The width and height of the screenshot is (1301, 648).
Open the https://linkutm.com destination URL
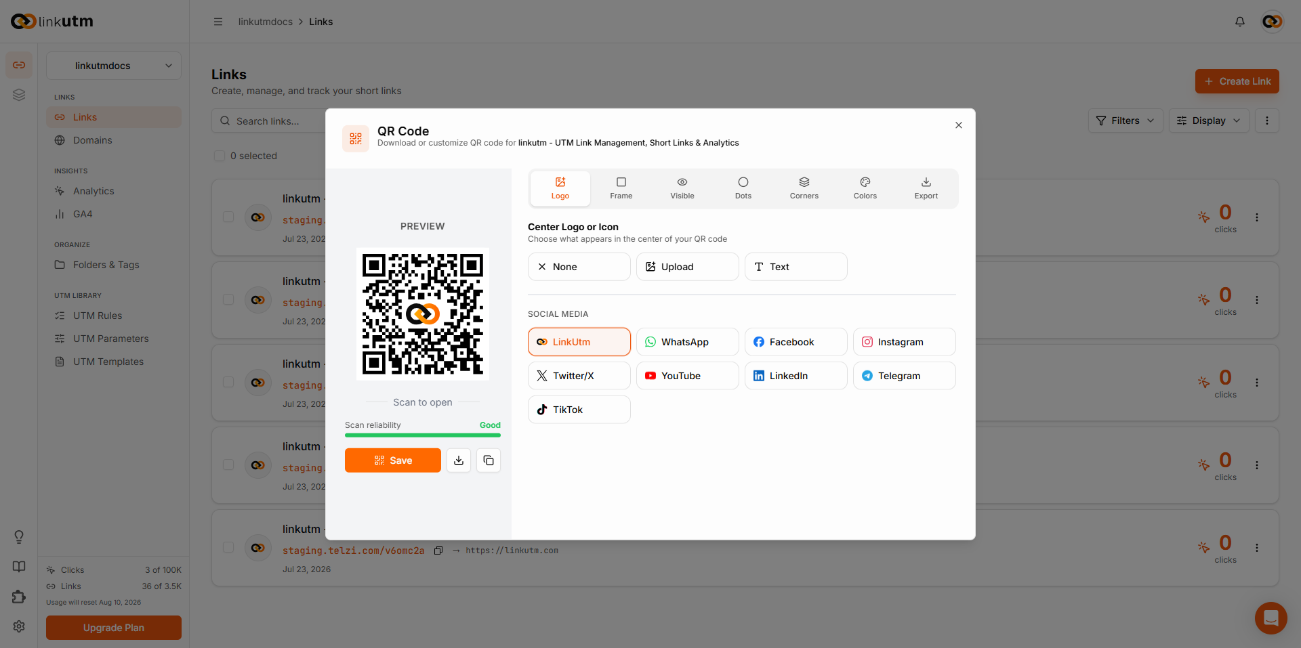click(512, 550)
